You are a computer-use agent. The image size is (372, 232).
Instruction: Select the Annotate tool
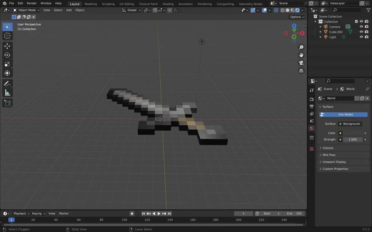[7, 84]
